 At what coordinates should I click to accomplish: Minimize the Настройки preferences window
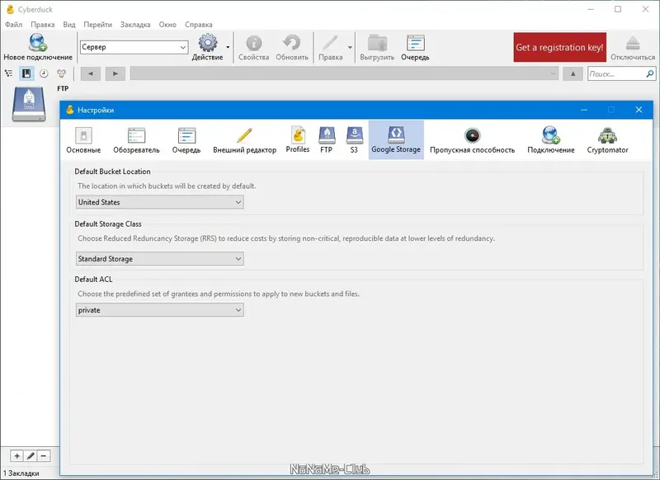(x=584, y=110)
